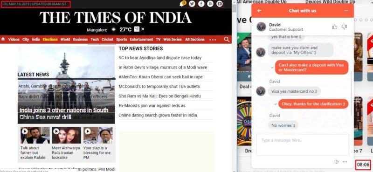Open the RSS feed icon
The height and width of the screenshot is (172, 373).
(210, 4)
